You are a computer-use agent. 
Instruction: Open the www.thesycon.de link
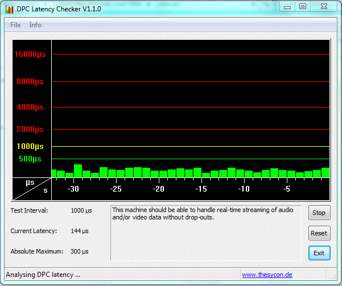pyautogui.click(x=267, y=275)
